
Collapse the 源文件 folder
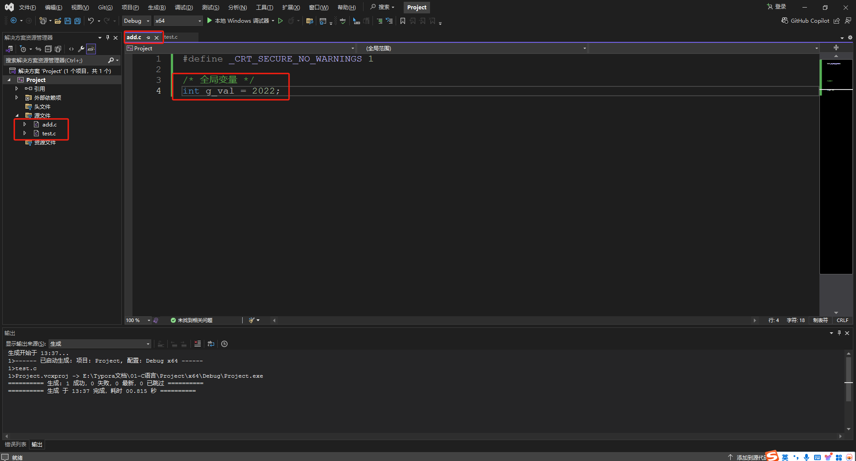point(17,116)
